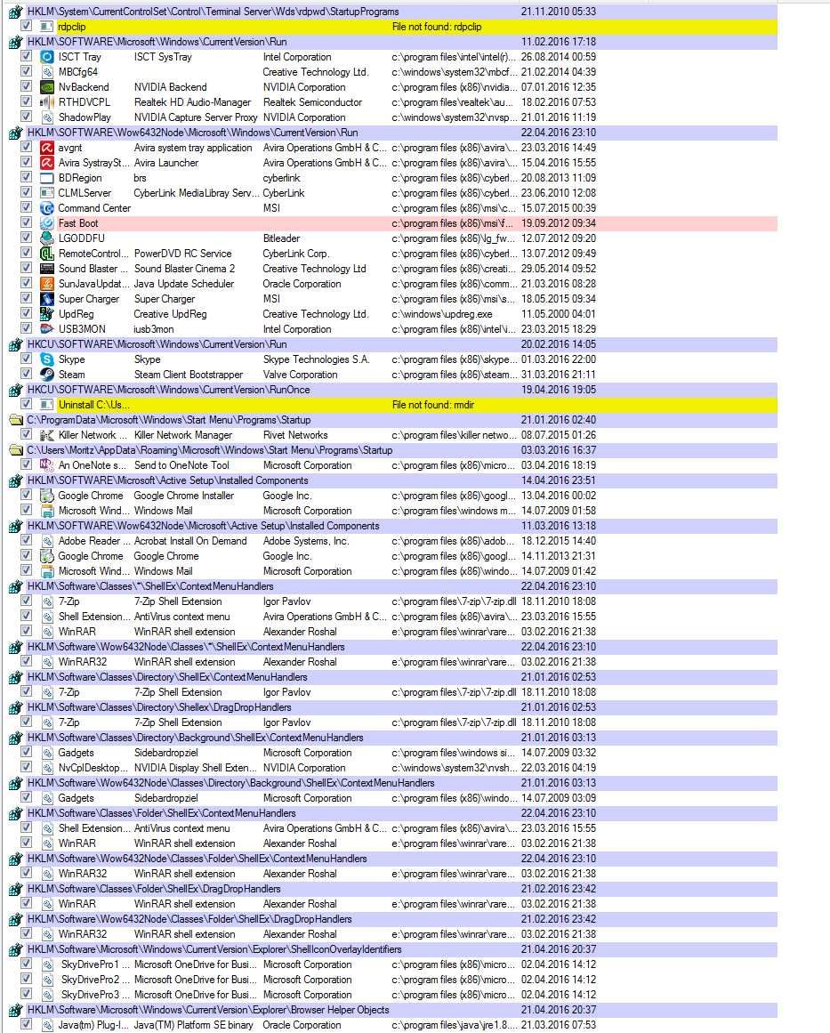Viewport: 830px width, 1033px height.
Task: Toggle the Java(tm) Plug-I... checkbox
Action: (27, 1024)
